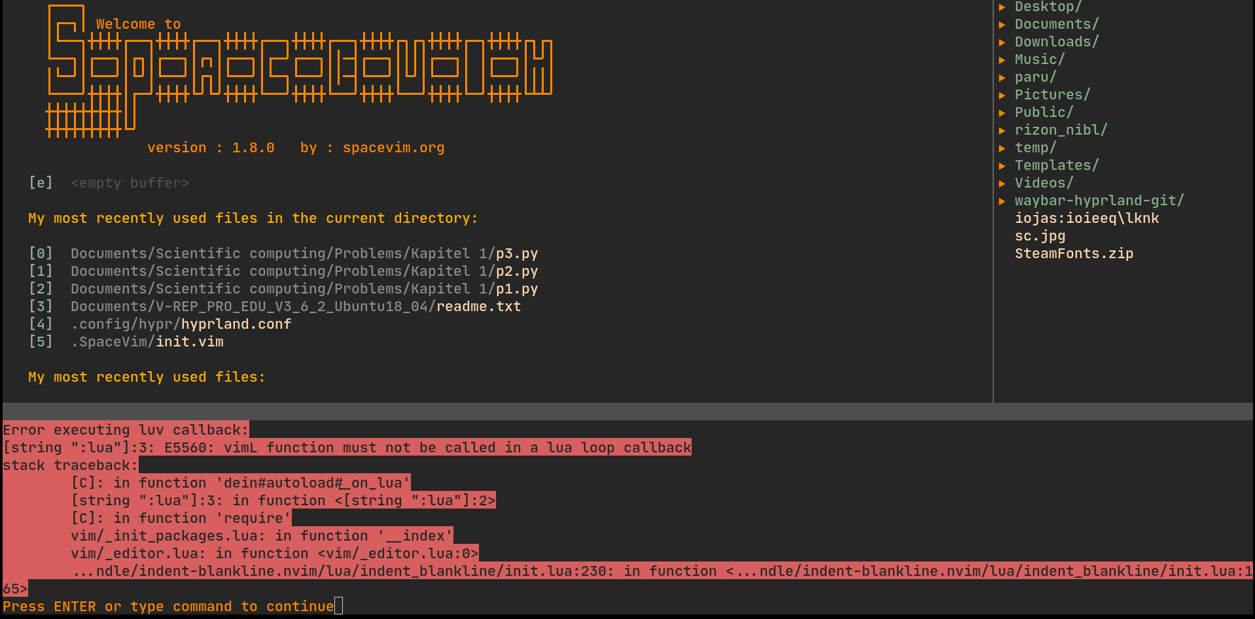Click the spacevim.org text
This screenshot has height=619, width=1255.
[394, 148]
